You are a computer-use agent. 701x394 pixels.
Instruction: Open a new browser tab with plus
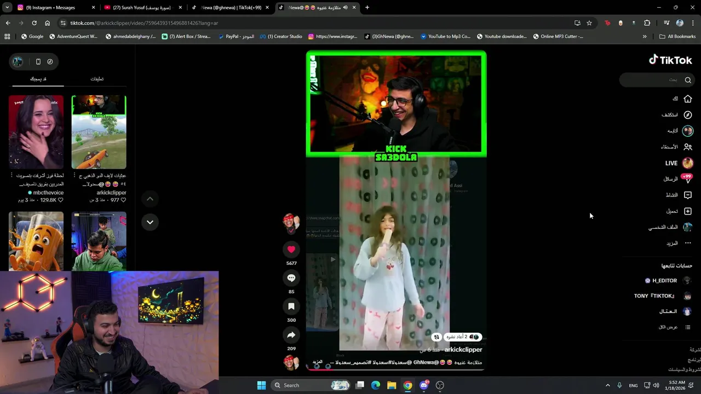367,8
